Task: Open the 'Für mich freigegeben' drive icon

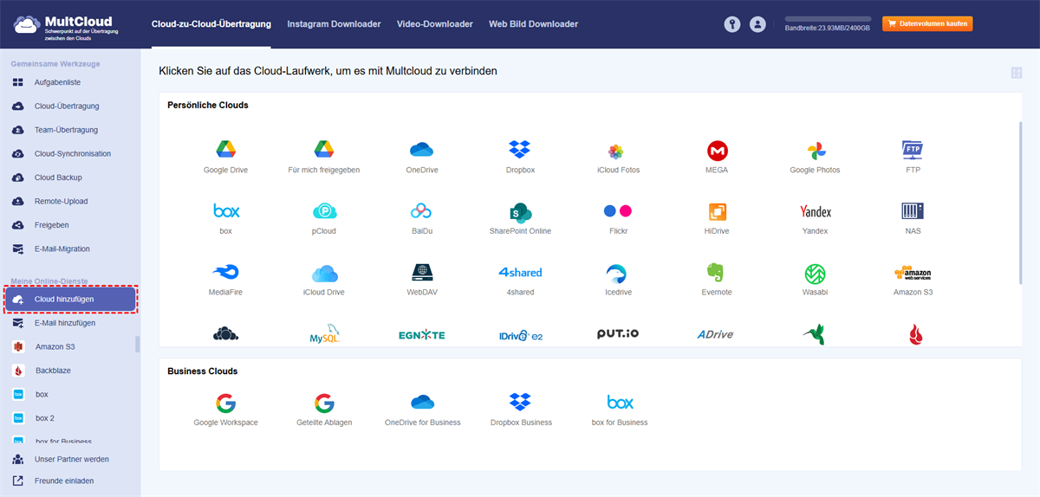Action: tap(324, 150)
